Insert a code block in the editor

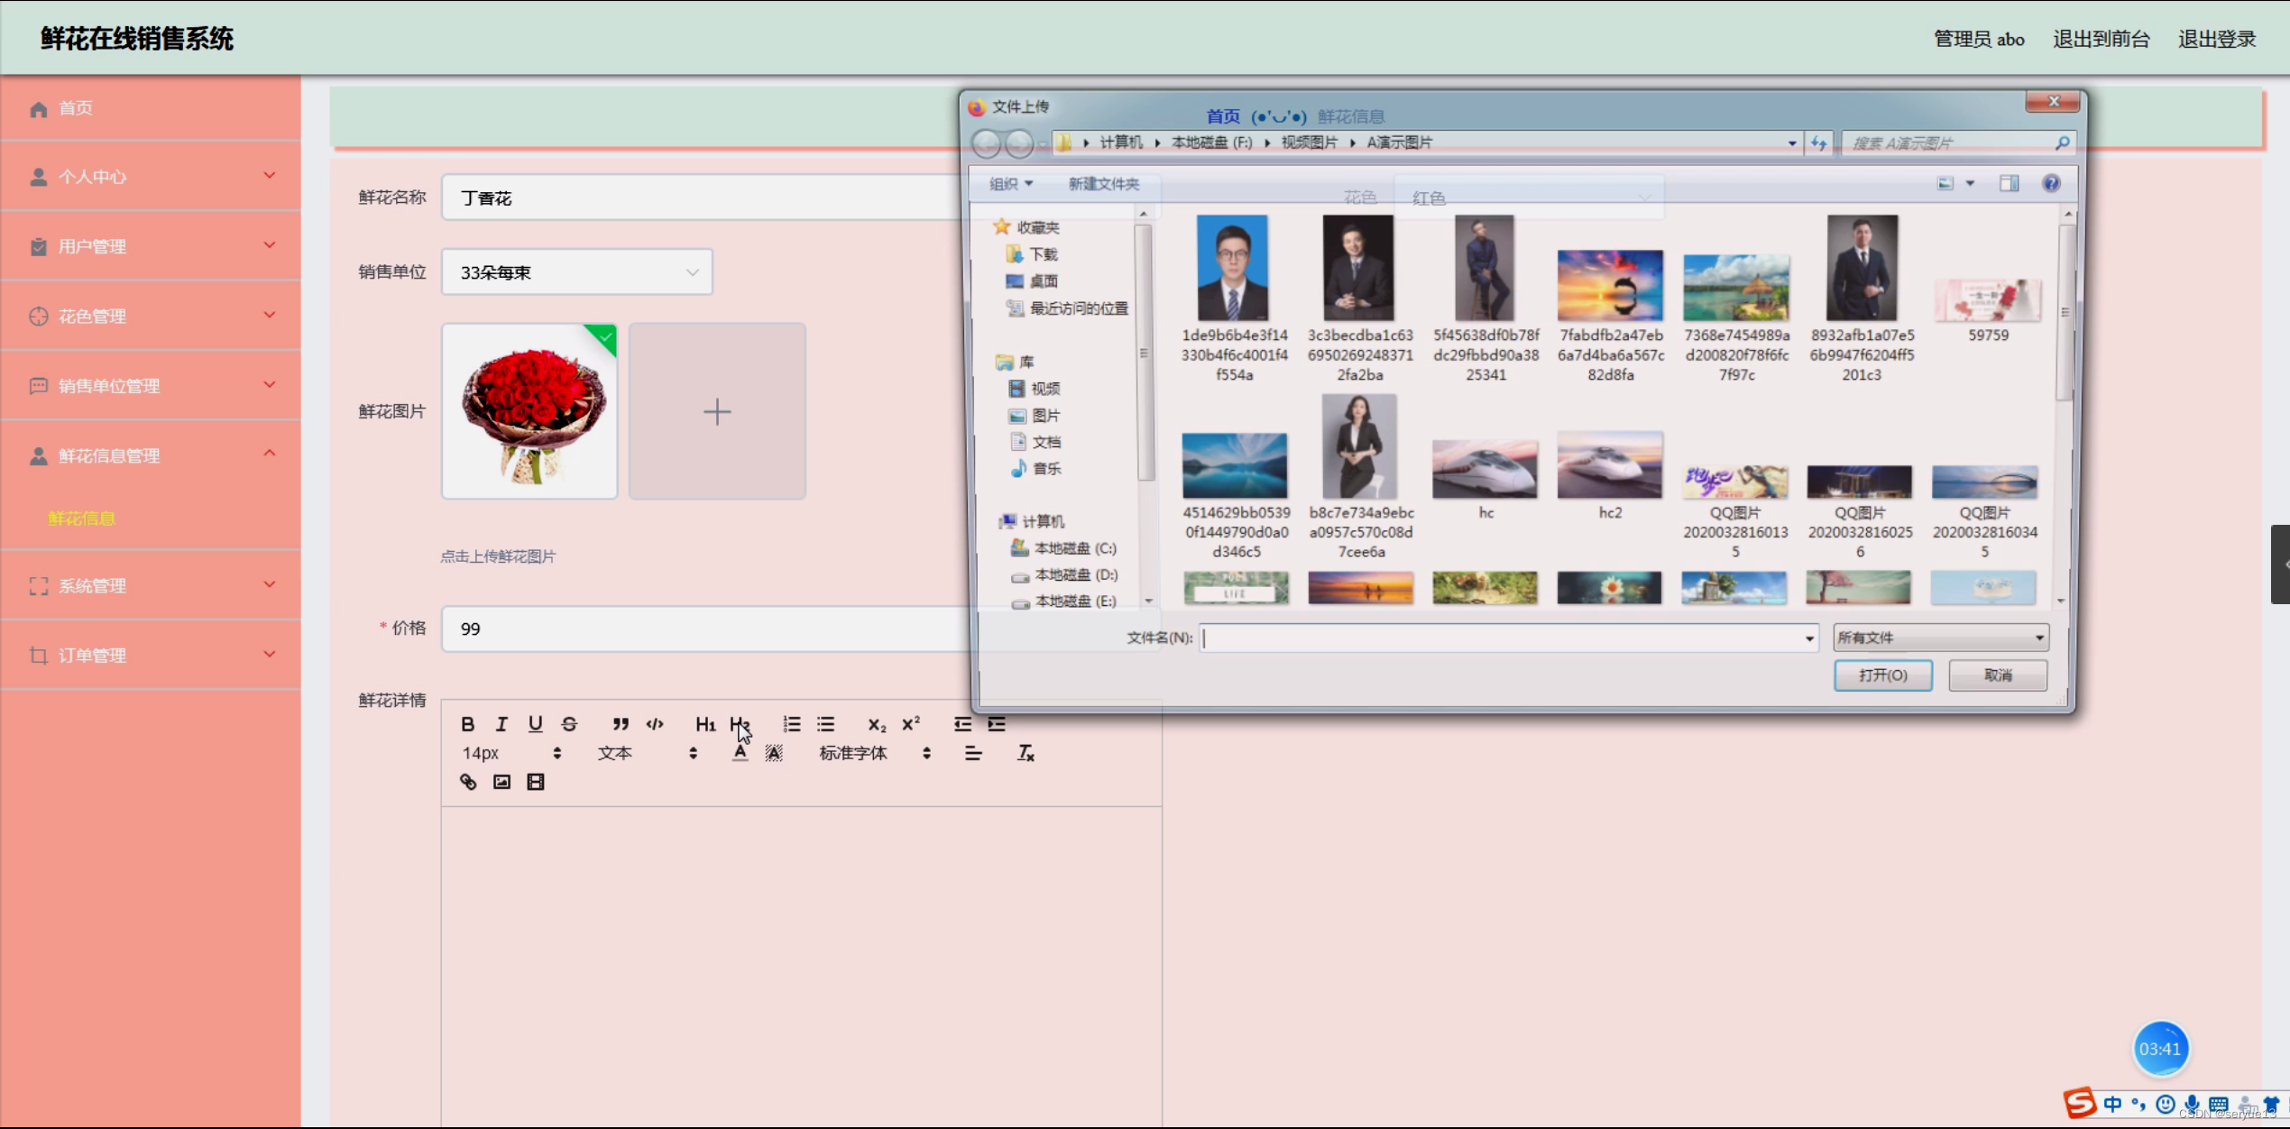pos(655,724)
